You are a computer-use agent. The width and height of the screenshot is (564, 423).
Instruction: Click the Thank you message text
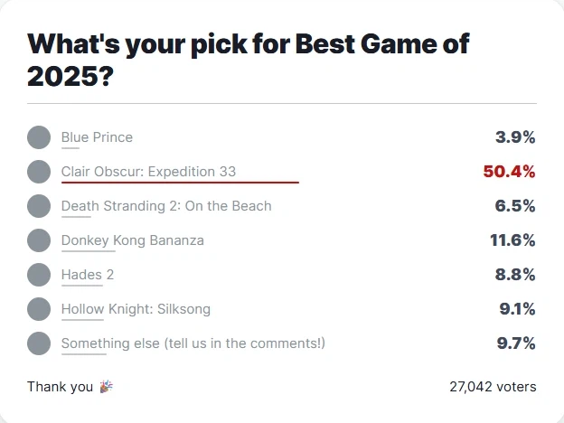[x=60, y=387]
